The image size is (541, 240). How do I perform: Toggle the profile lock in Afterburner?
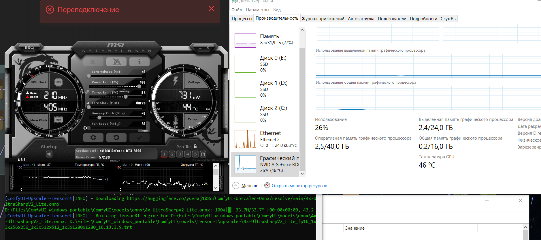pos(195,146)
